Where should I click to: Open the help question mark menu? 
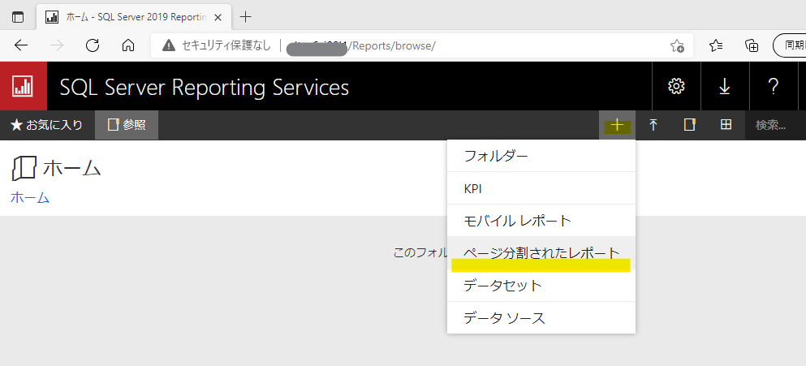tap(773, 87)
